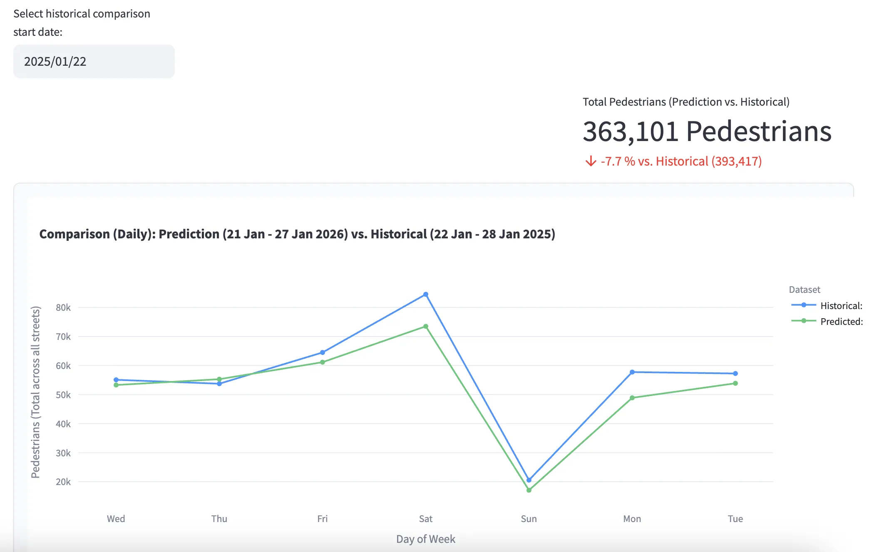Click the Historical data point for Saturday

click(425, 295)
